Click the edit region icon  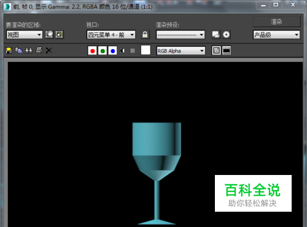point(49,34)
